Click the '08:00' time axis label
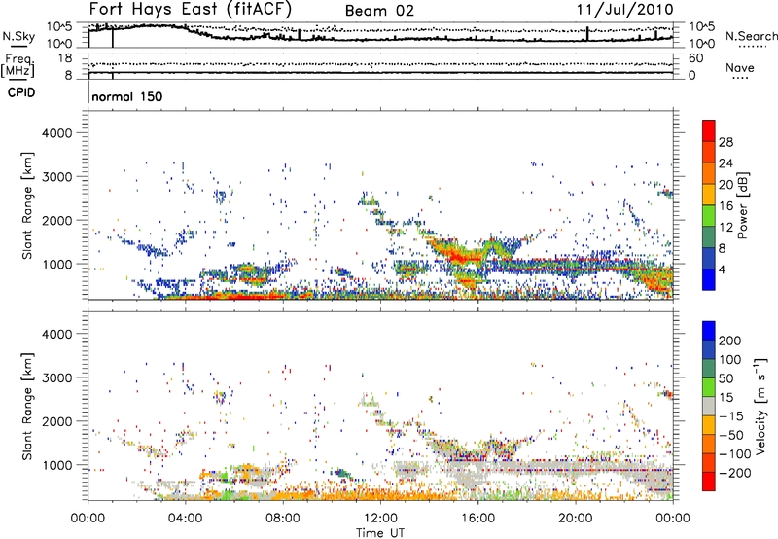Image resolution: width=778 pixels, height=539 pixels. (283, 519)
